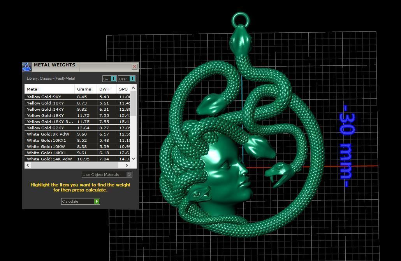
Task: Click scroll down arrow in metal list
Action: click(x=133, y=158)
